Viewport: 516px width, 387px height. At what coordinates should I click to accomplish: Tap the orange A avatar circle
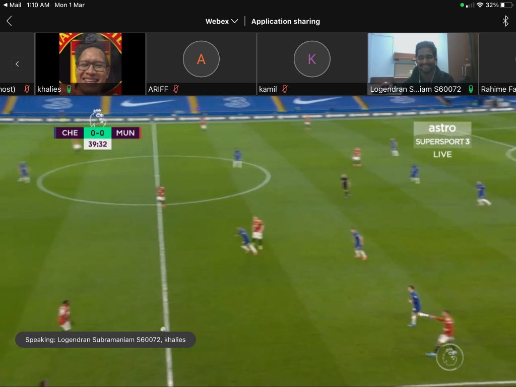201,59
